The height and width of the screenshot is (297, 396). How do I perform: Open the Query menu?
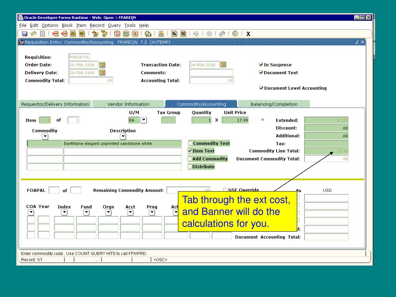[114, 25]
